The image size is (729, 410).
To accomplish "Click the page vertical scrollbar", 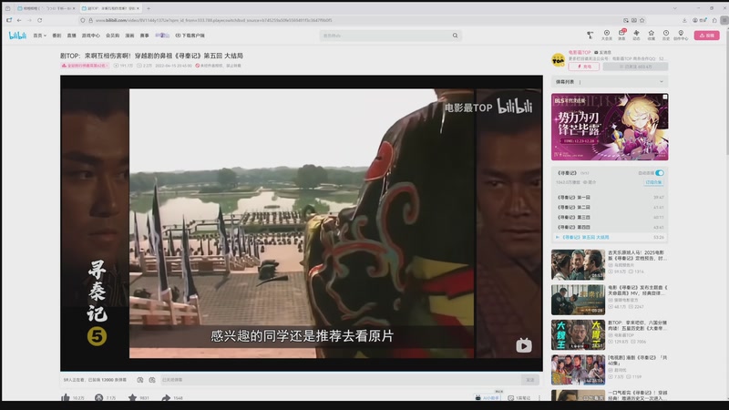I will coord(726,93).
